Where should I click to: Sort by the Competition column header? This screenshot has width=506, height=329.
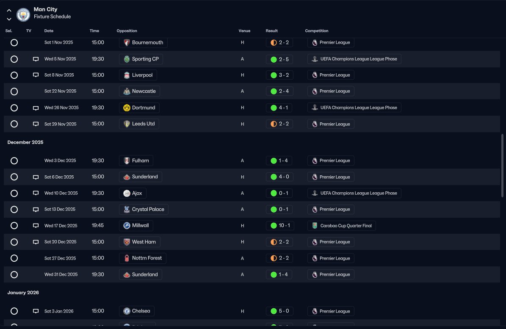(317, 30)
